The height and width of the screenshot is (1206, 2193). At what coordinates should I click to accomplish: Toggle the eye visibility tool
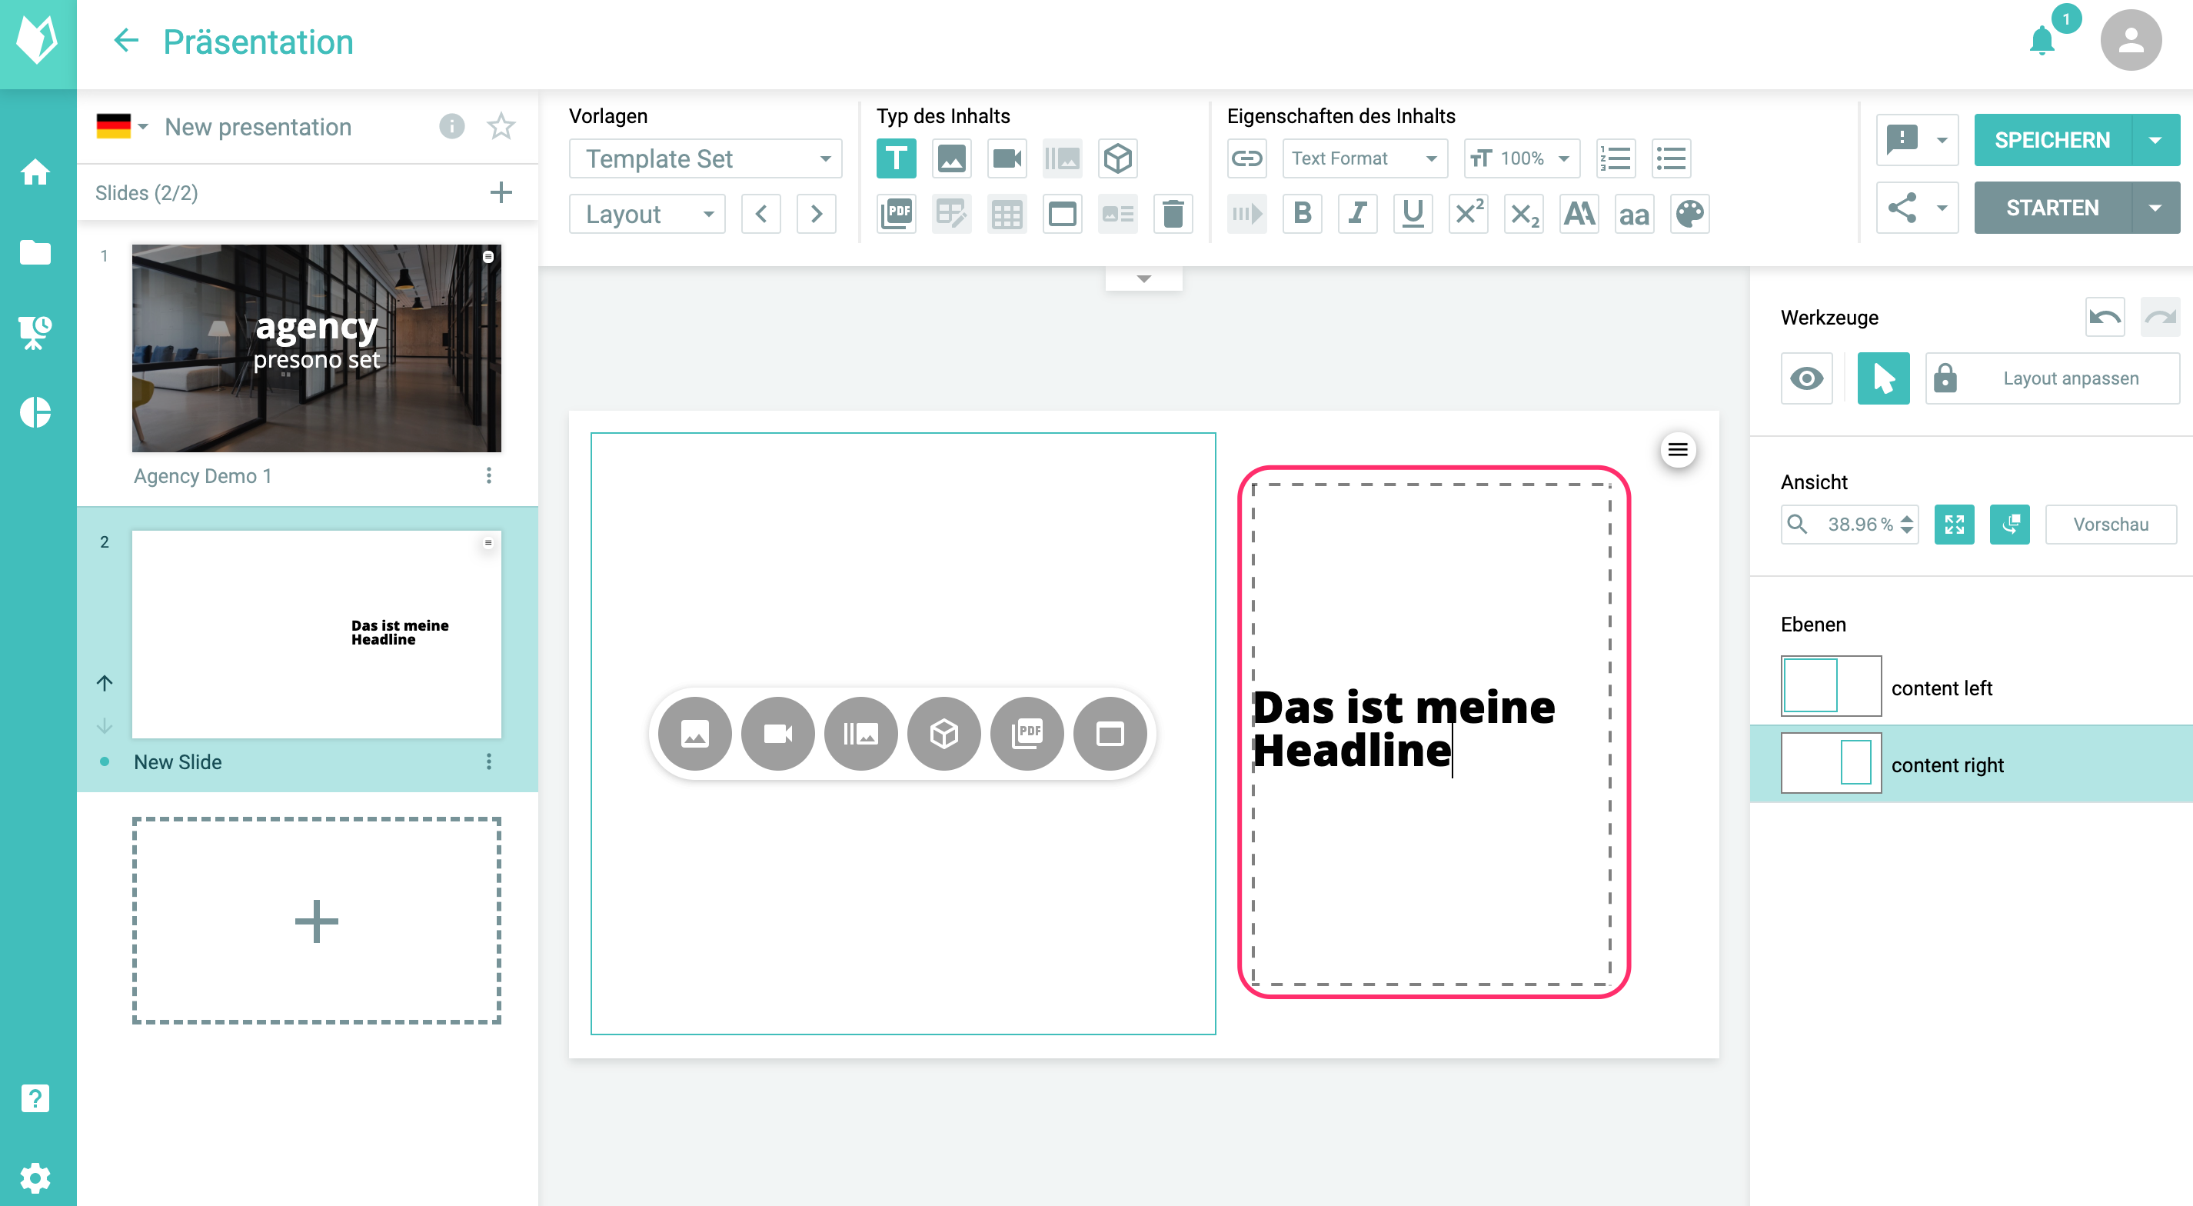(1805, 378)
